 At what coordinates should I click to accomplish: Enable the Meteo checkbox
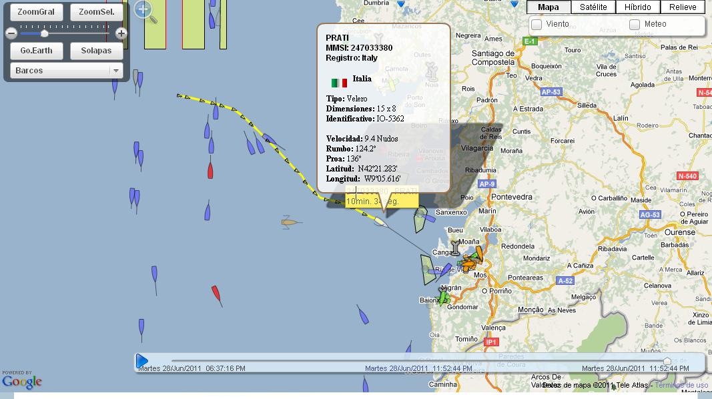tap(635, 25)
